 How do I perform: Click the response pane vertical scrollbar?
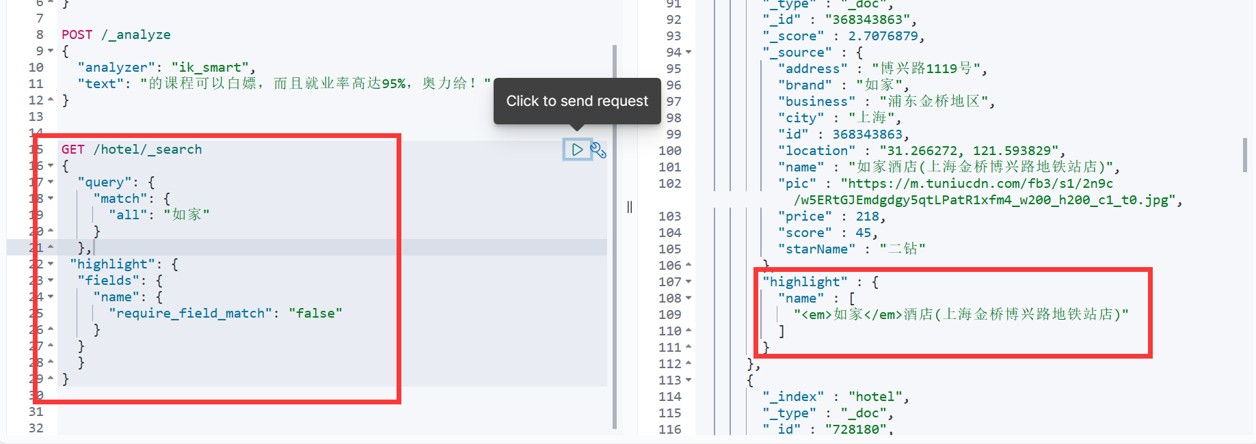pos(1244,155)
